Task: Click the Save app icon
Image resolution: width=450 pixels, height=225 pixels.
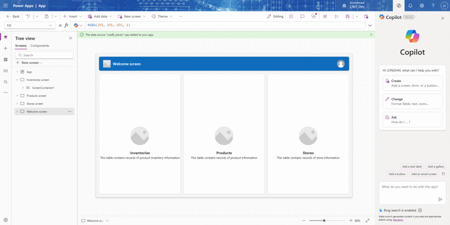Action: pyautogui.click(x=348, y=16)
